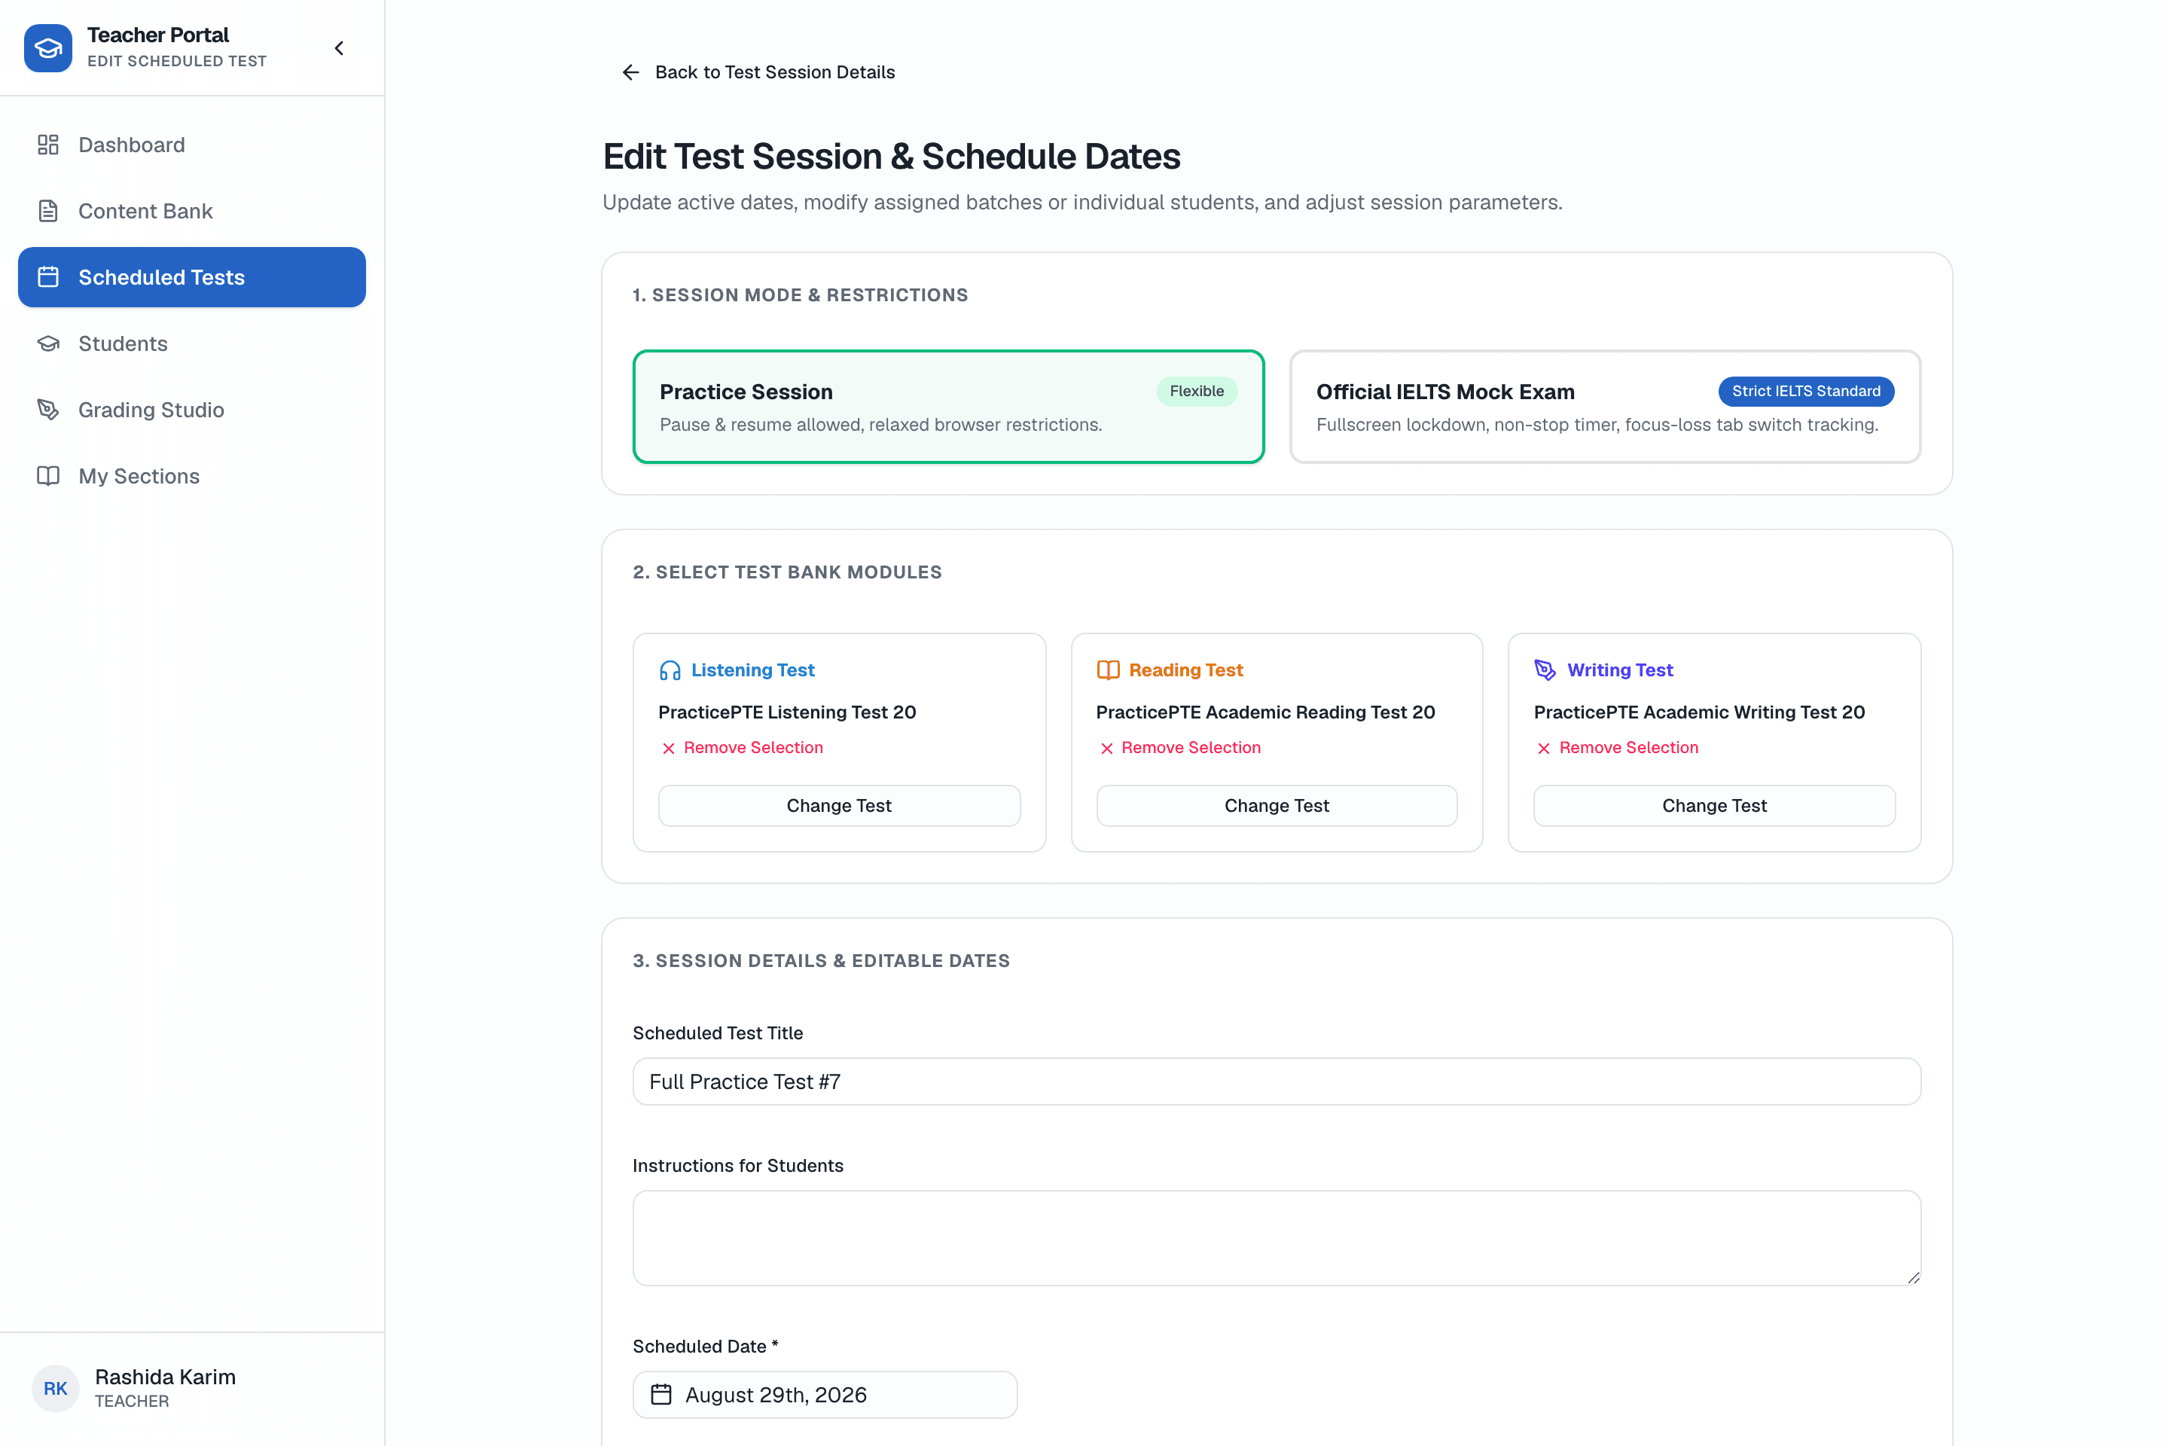The width and height of the screenshot is (2169, 1446).
Task: Click the back arrow icon
Action: pyautogui.click(x=631, y=72)
